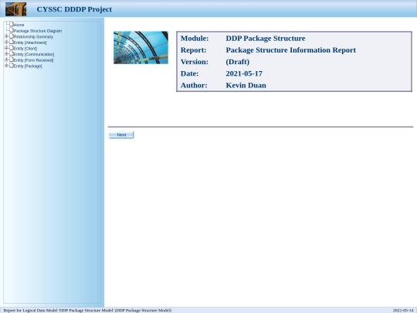417x313 pixels.
Task: Click the page icon beside Entity [Form Received]
Action: [x=12, y=59]
